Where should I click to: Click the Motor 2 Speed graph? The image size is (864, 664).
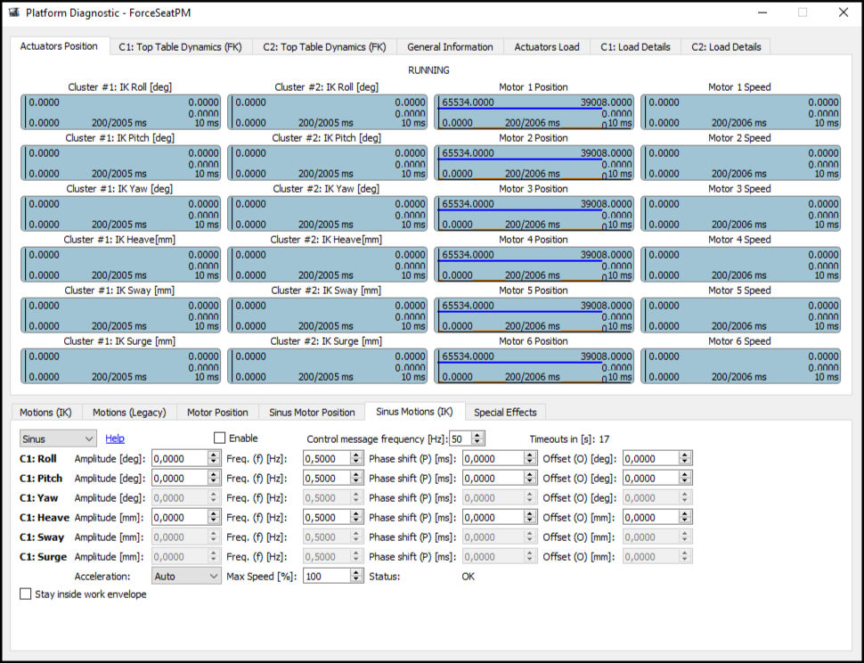pyautogui.click(x=740, y=163)
